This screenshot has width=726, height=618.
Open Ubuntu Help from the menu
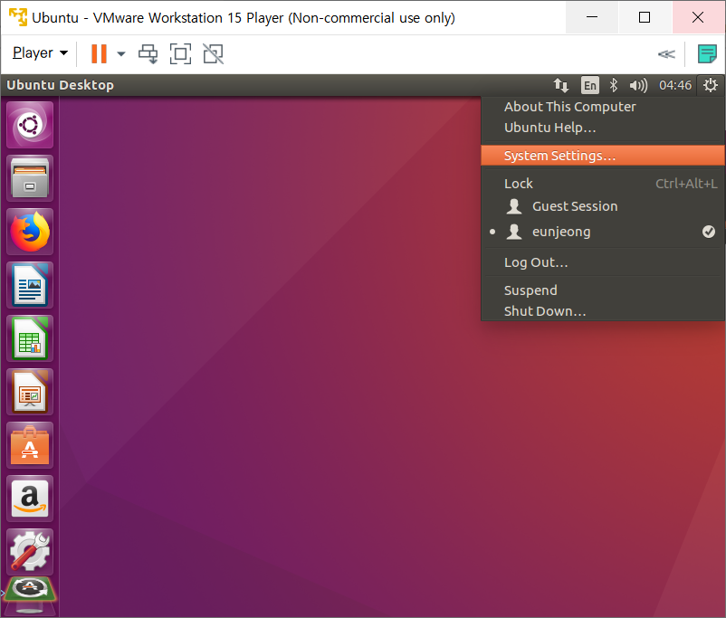click(603, 128)
